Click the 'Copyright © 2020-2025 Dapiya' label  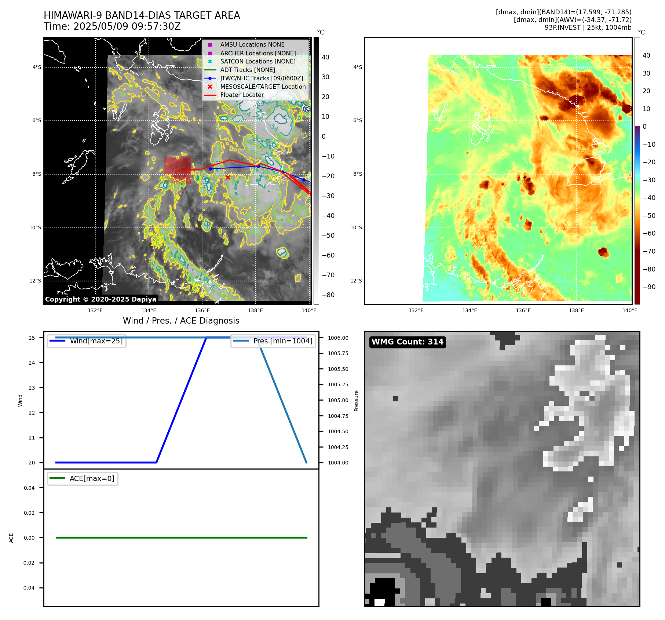tap(101, 299)
